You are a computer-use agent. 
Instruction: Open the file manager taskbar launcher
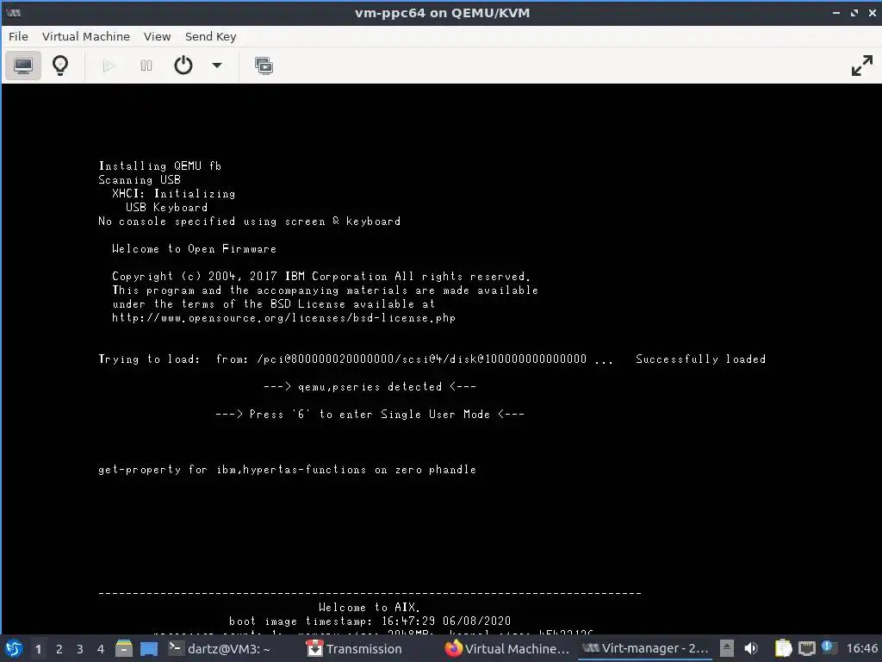124,649
